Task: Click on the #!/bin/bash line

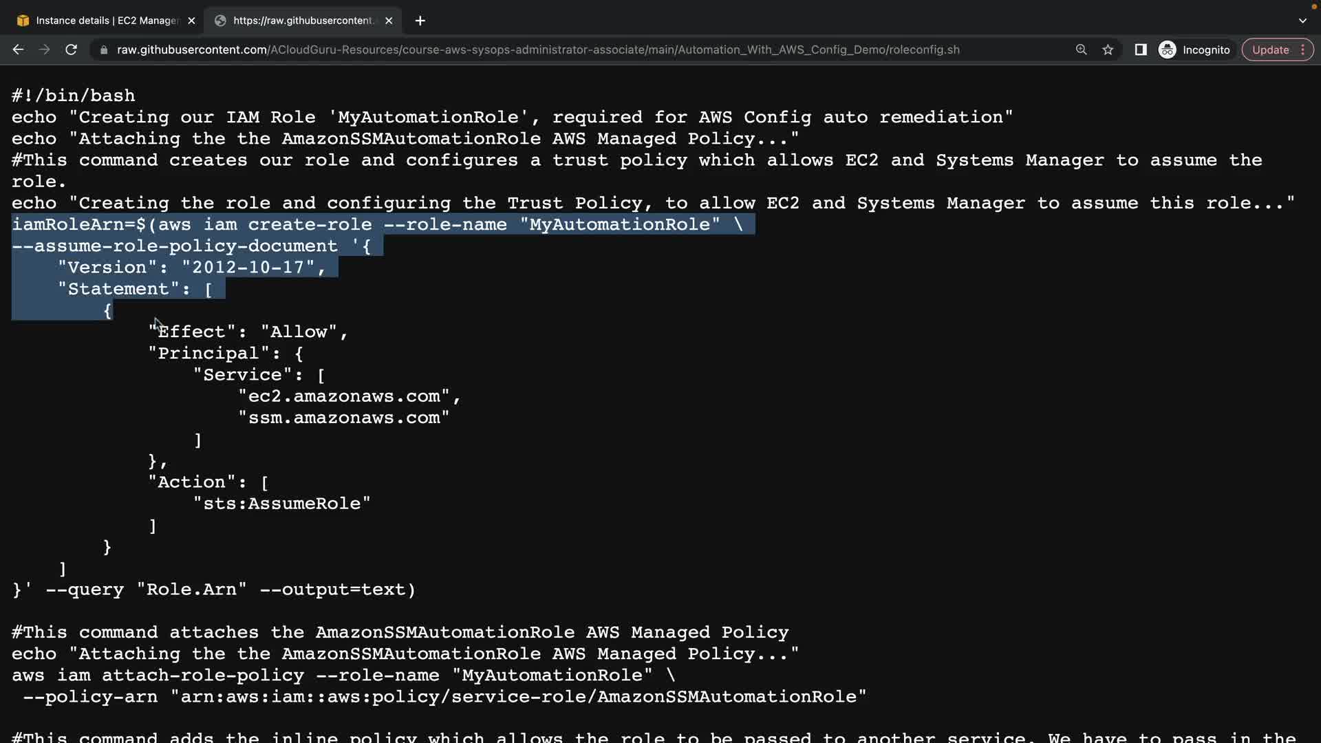Action: [74, 96]
